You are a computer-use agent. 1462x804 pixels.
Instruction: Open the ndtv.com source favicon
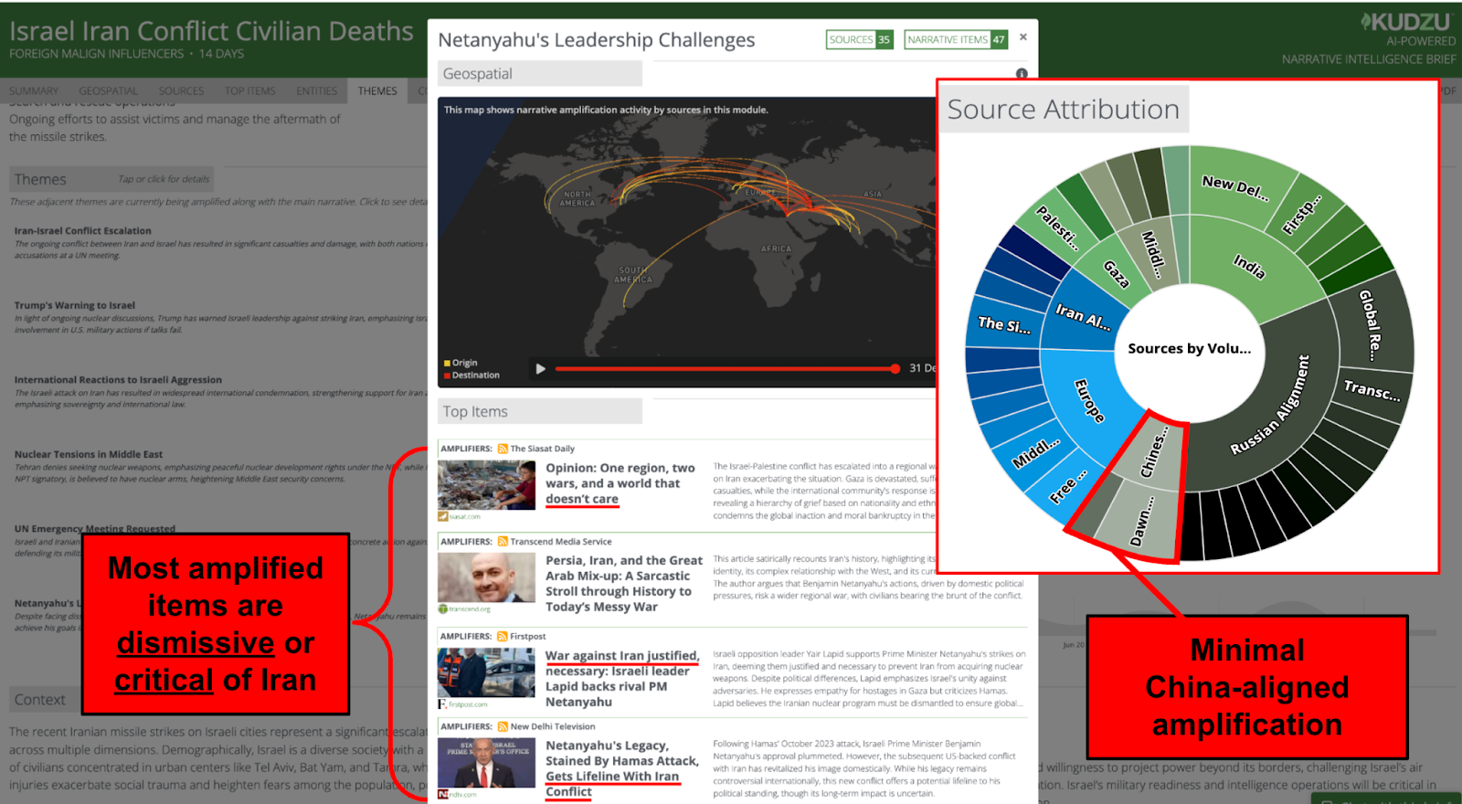(443, 794)
